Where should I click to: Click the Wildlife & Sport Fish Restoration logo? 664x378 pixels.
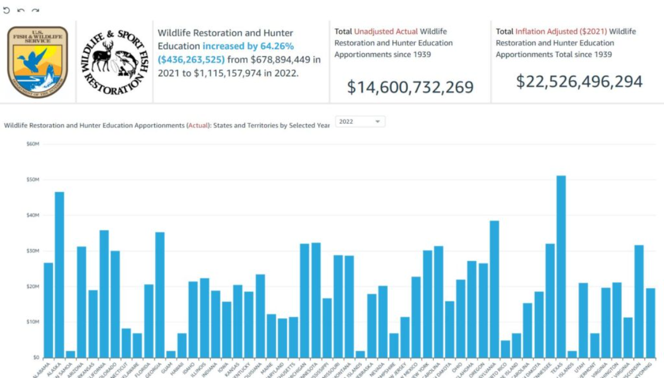[x=115, y=62]
